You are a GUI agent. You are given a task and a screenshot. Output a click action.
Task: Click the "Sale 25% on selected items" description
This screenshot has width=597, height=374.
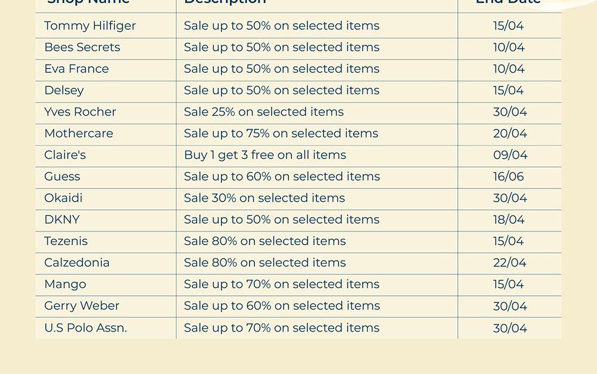tap(264, 112)
